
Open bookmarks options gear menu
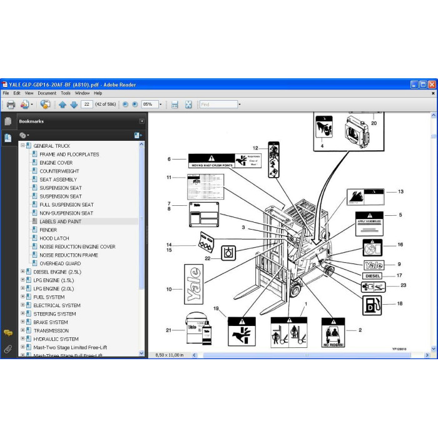pos(24,136)
